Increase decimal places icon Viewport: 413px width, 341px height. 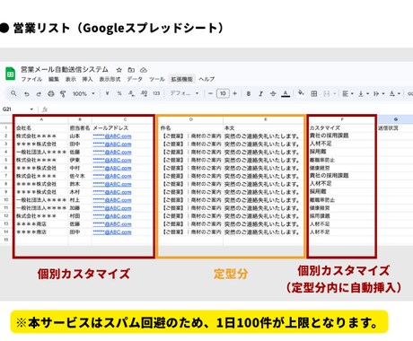(144, 93)
